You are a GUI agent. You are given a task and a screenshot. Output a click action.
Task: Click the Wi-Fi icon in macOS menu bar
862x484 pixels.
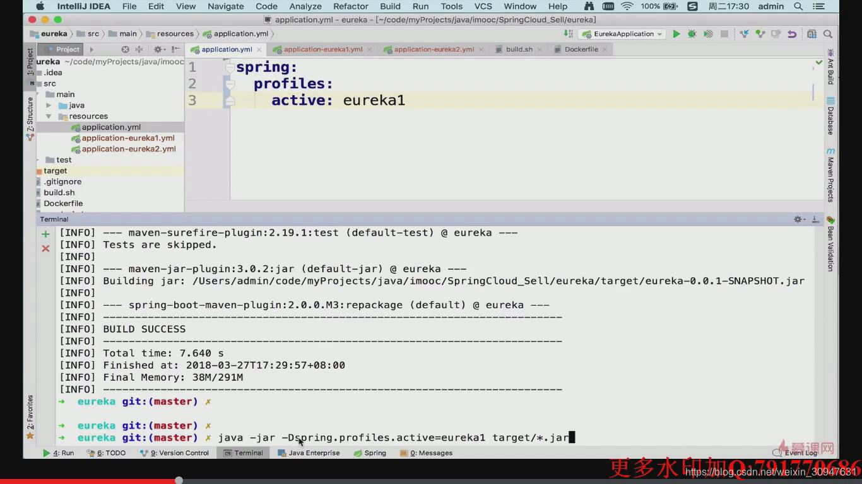point(627,6)
